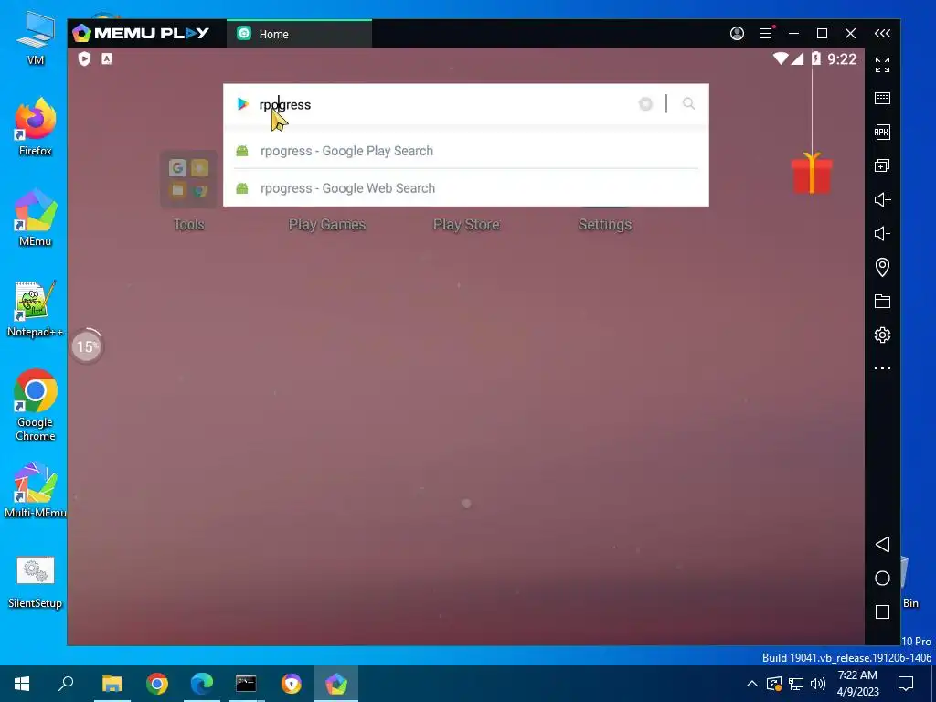Select the VM desktop icon
This screenshot has width=936, height=702.
[x=36, y=38]
